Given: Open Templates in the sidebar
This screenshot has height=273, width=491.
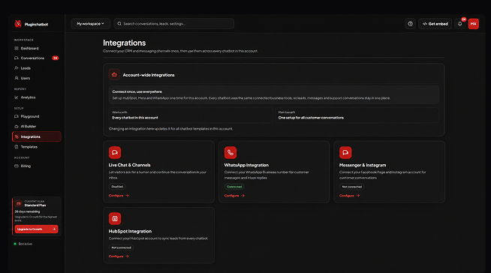Looking at the screenshot, I should [37, 147].
